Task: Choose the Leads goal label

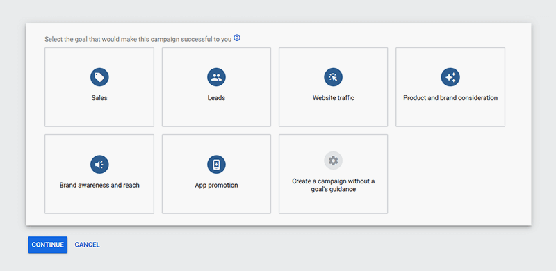Action: click(216, 98)
